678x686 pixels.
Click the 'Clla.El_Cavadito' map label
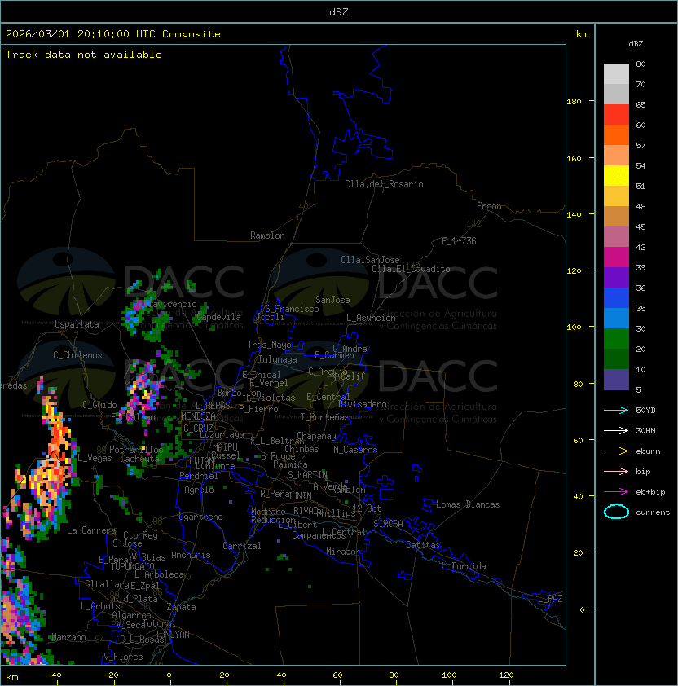(x=411, y=269)
